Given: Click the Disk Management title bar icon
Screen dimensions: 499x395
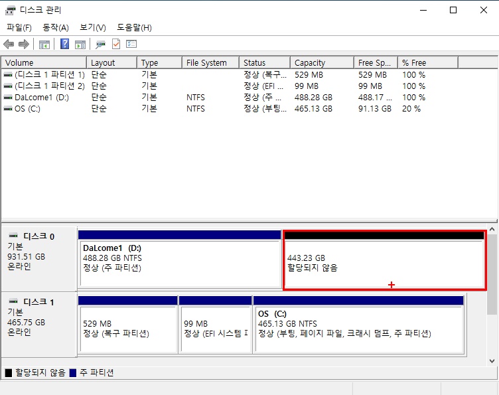Looking at the screenshot, I should pos(10,10).
